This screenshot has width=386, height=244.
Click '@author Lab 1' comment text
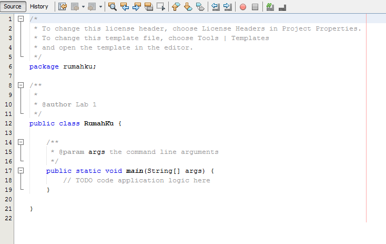click(69, 104)
